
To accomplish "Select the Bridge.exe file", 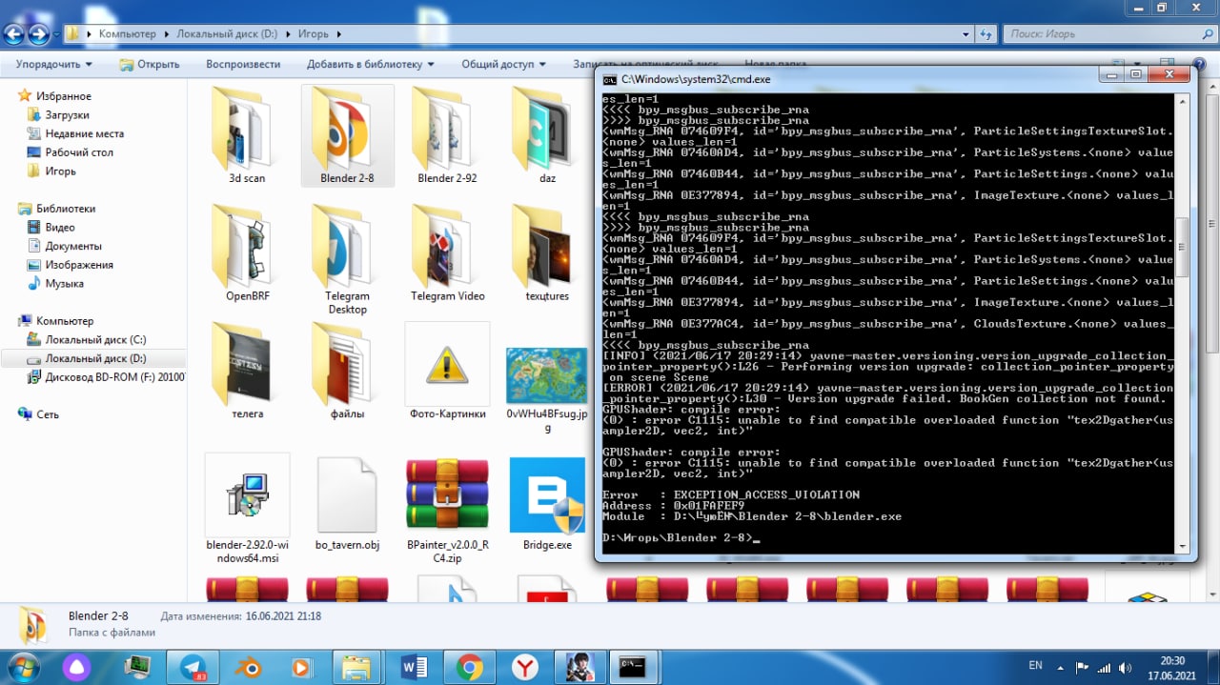I will point(547,503).
